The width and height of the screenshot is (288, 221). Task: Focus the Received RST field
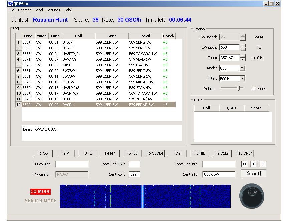coord(134,164)
